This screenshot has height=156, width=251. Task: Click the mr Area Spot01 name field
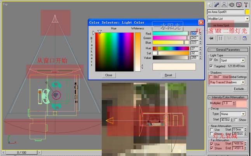pos(225,12)
